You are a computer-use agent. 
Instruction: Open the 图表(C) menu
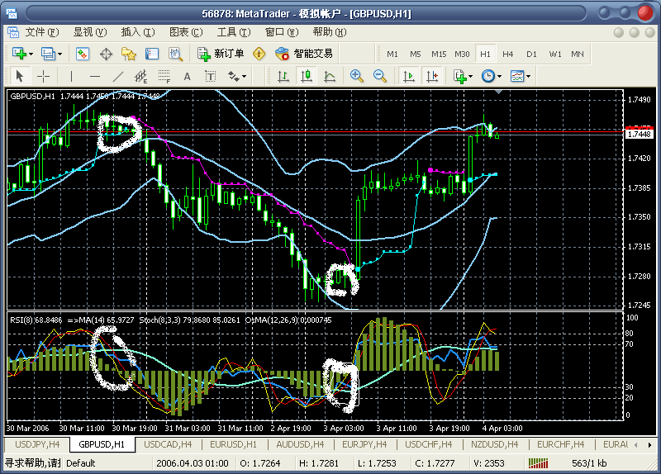pos(185,32)
